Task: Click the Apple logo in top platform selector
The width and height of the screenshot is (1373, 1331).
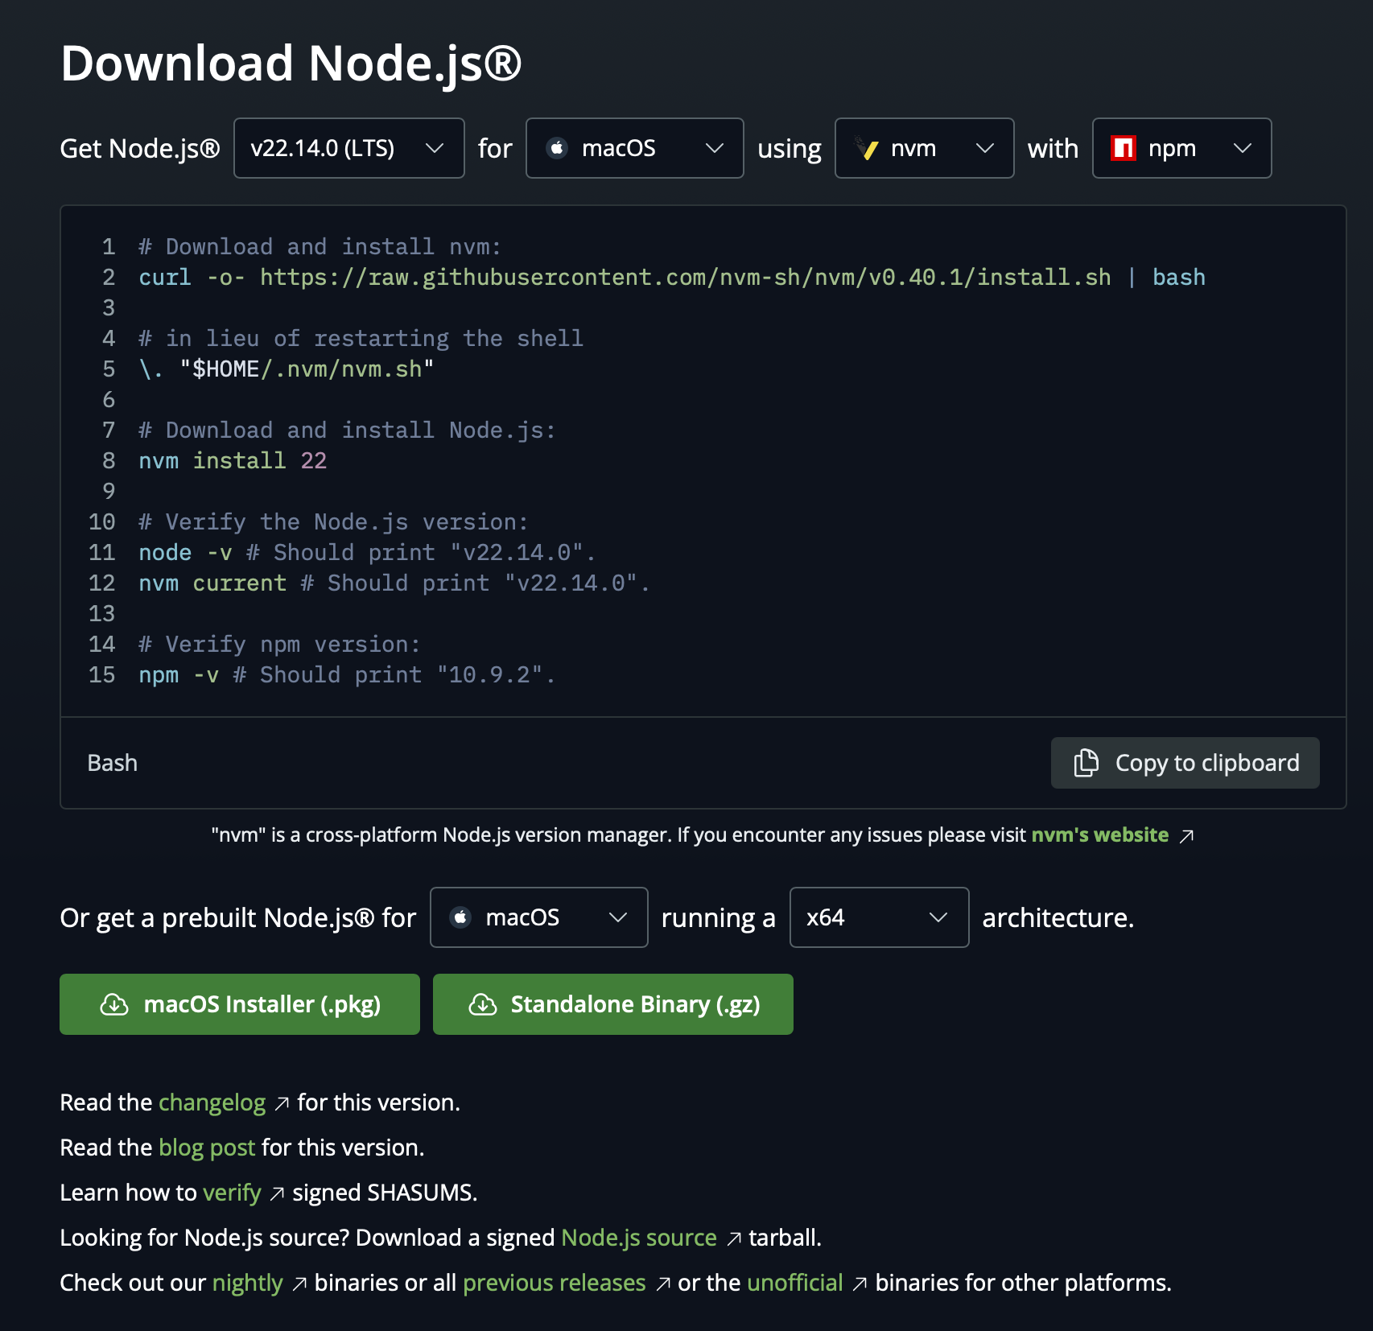Action: point(557,148)
